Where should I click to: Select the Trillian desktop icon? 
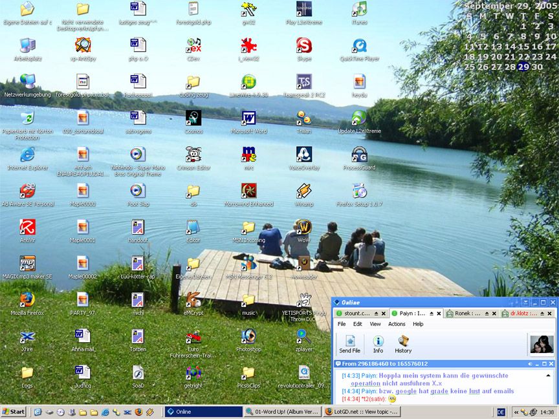click(x=304, y=118)
